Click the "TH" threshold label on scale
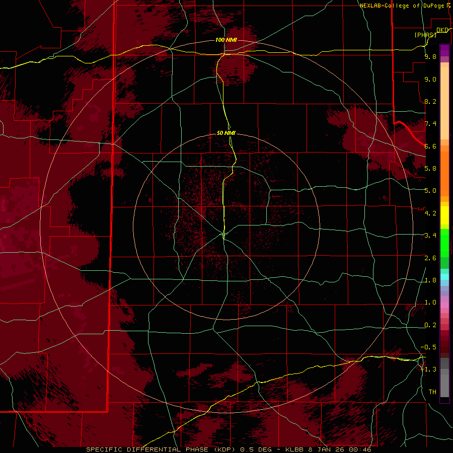Viewport: 453px width, 453px height. [x=432, y=392]
